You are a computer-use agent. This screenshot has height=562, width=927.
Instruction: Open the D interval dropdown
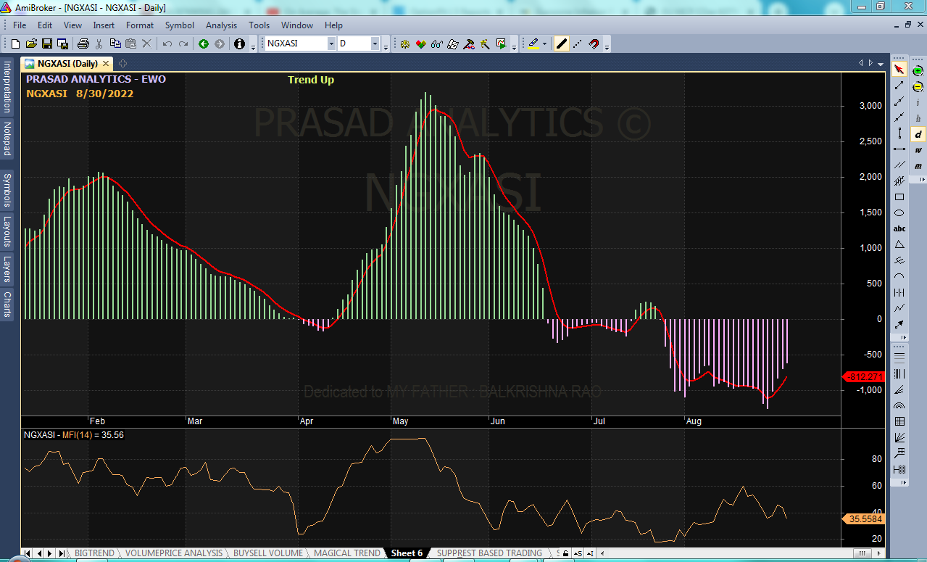(x=375, y=44)
